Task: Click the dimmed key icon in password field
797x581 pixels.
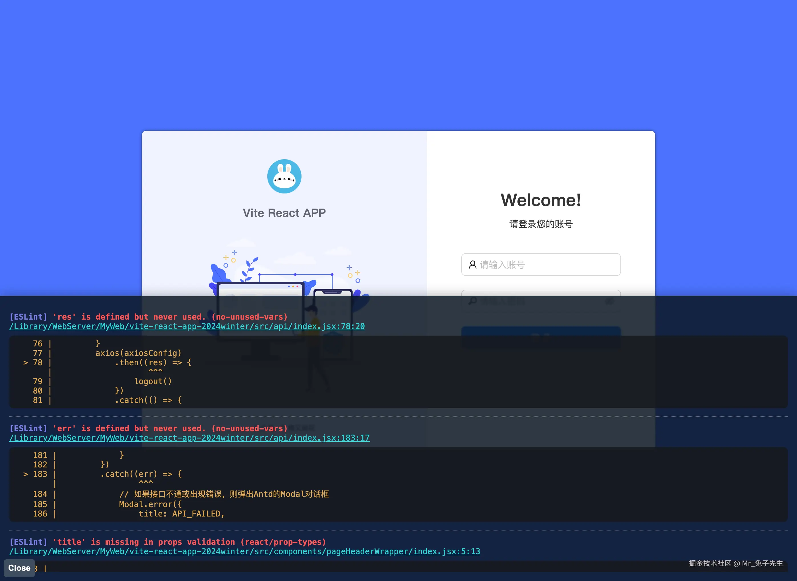Action: 472,301
